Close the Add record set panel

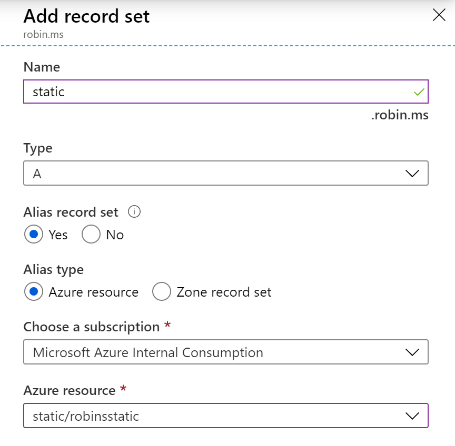point(439,15)
